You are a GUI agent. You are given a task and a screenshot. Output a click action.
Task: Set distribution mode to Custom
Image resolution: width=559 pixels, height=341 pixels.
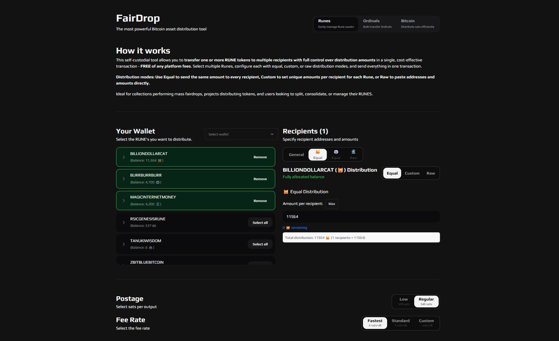412,173
